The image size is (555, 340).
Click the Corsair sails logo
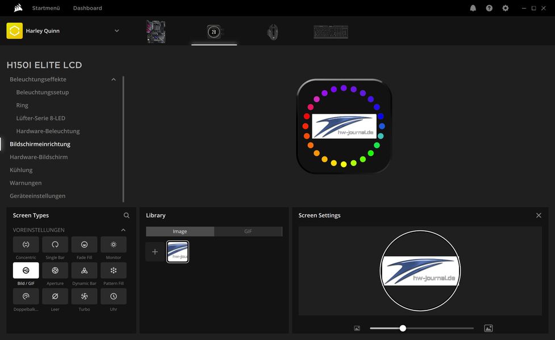(x=18, y=8)
